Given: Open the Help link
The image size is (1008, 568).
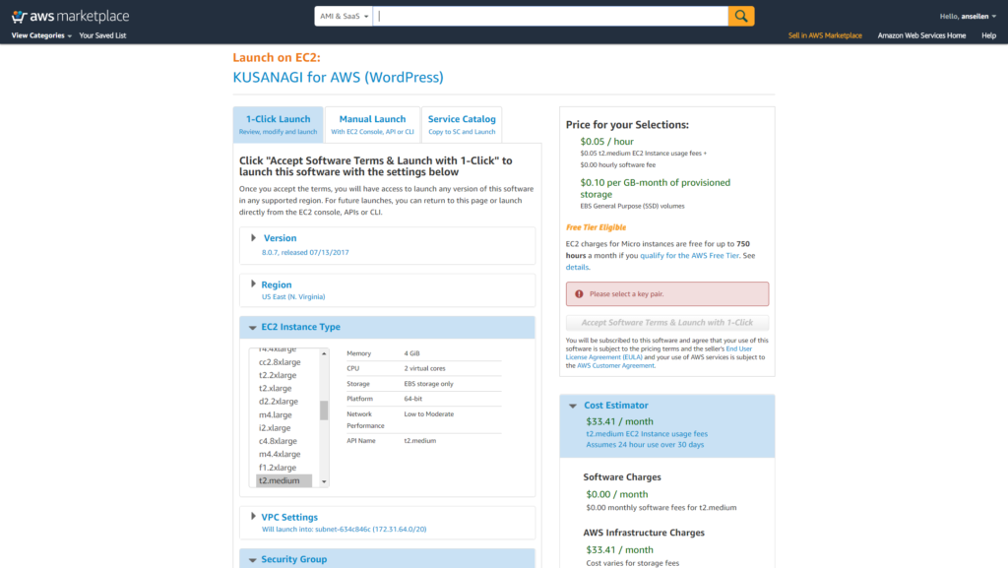Looking at the screenshot, I should click(x=988, y=35).
